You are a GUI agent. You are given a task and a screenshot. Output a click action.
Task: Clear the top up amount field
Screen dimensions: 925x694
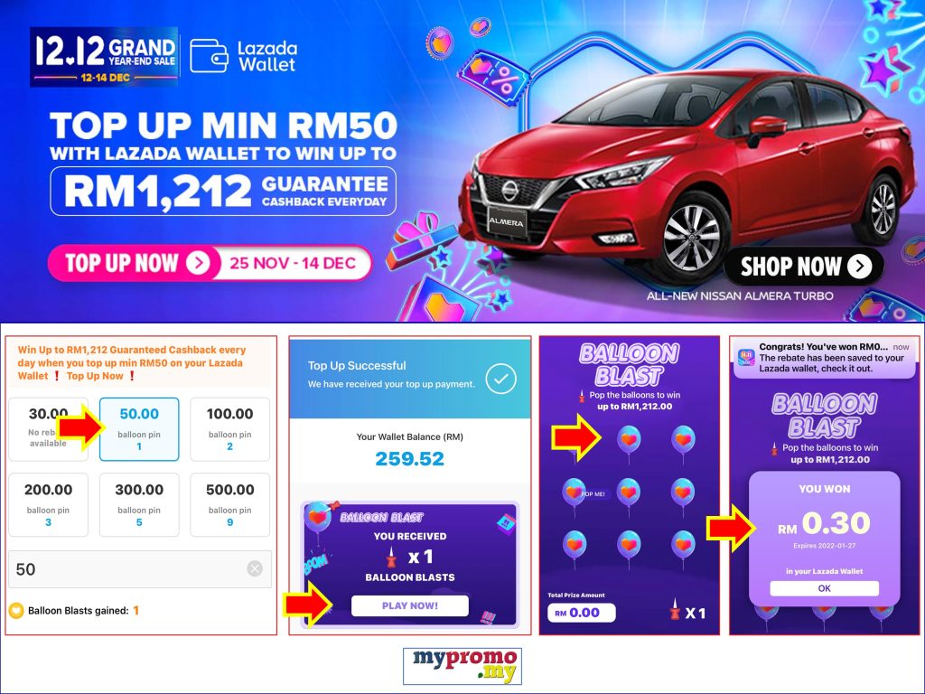coord(255,569)
